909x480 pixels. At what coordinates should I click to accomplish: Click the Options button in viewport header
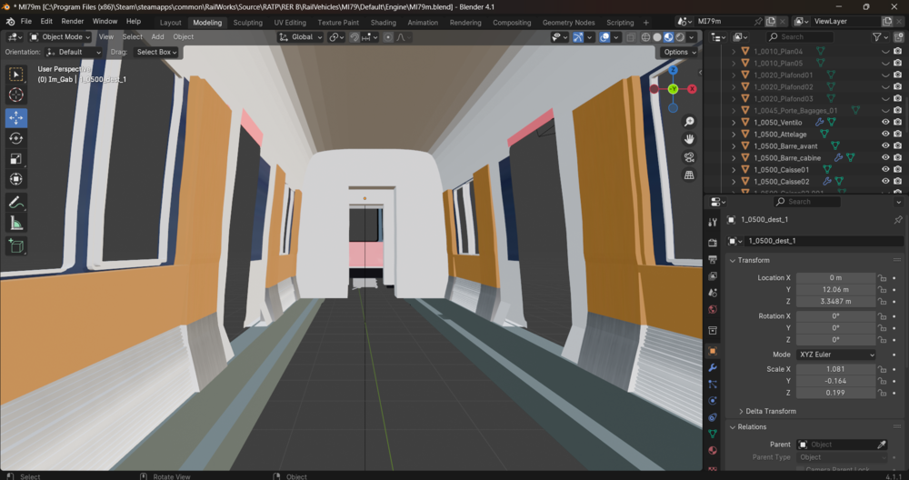tap(678, 52)
